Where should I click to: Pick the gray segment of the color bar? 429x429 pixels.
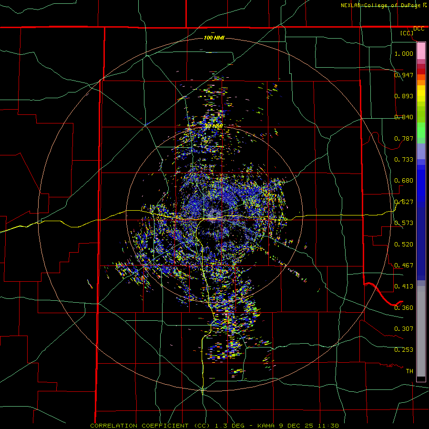(421, 331)
